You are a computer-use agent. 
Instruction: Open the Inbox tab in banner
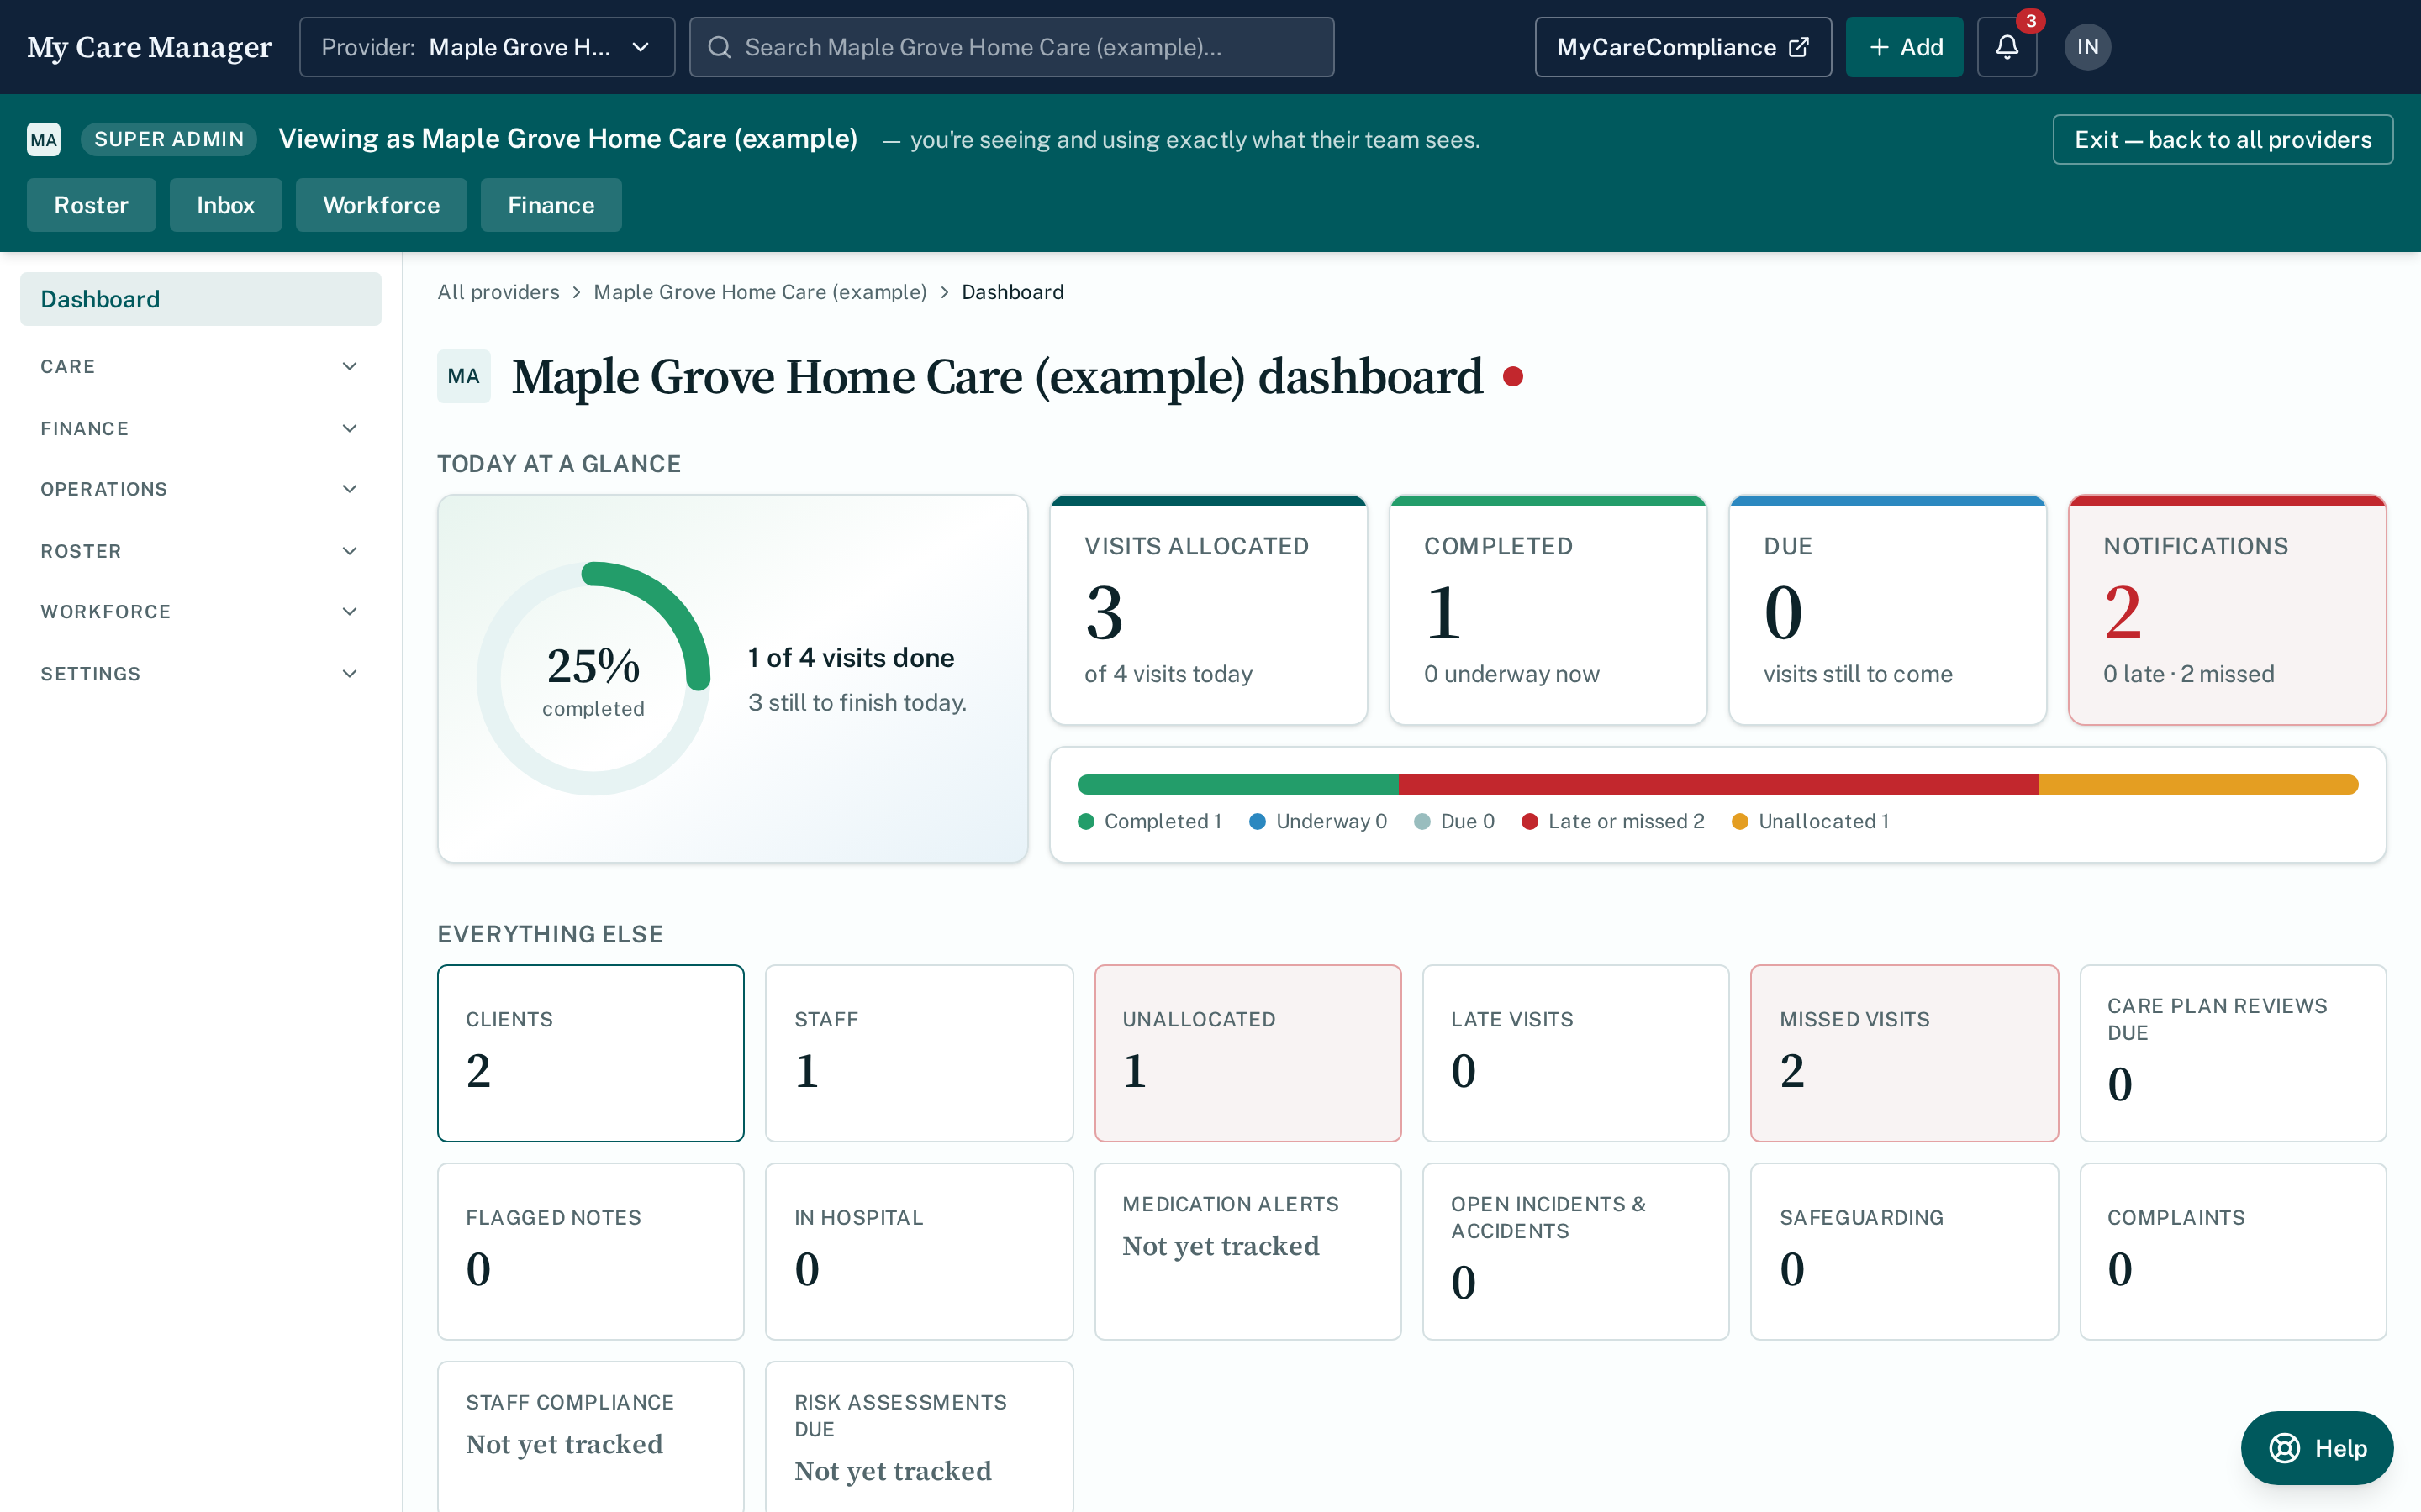click(x=225, y=205)
